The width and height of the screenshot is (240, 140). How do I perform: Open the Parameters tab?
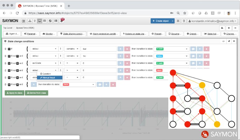(31, 34)
